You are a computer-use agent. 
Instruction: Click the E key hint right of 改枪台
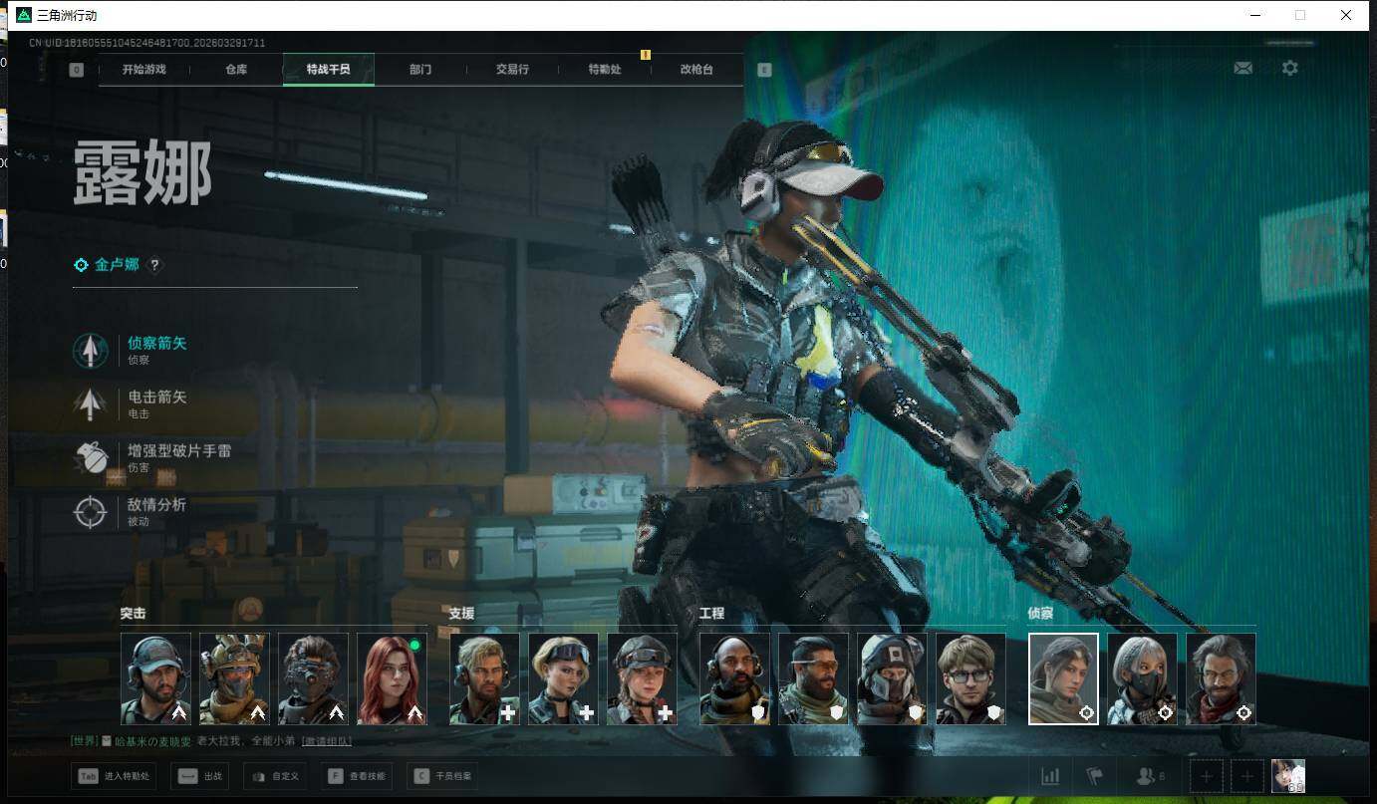coord(764,70)
